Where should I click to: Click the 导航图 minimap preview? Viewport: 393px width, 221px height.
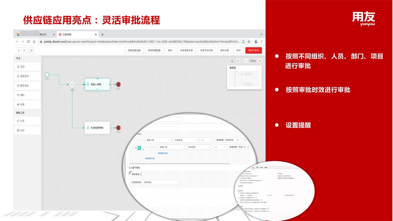pos(244,79)
